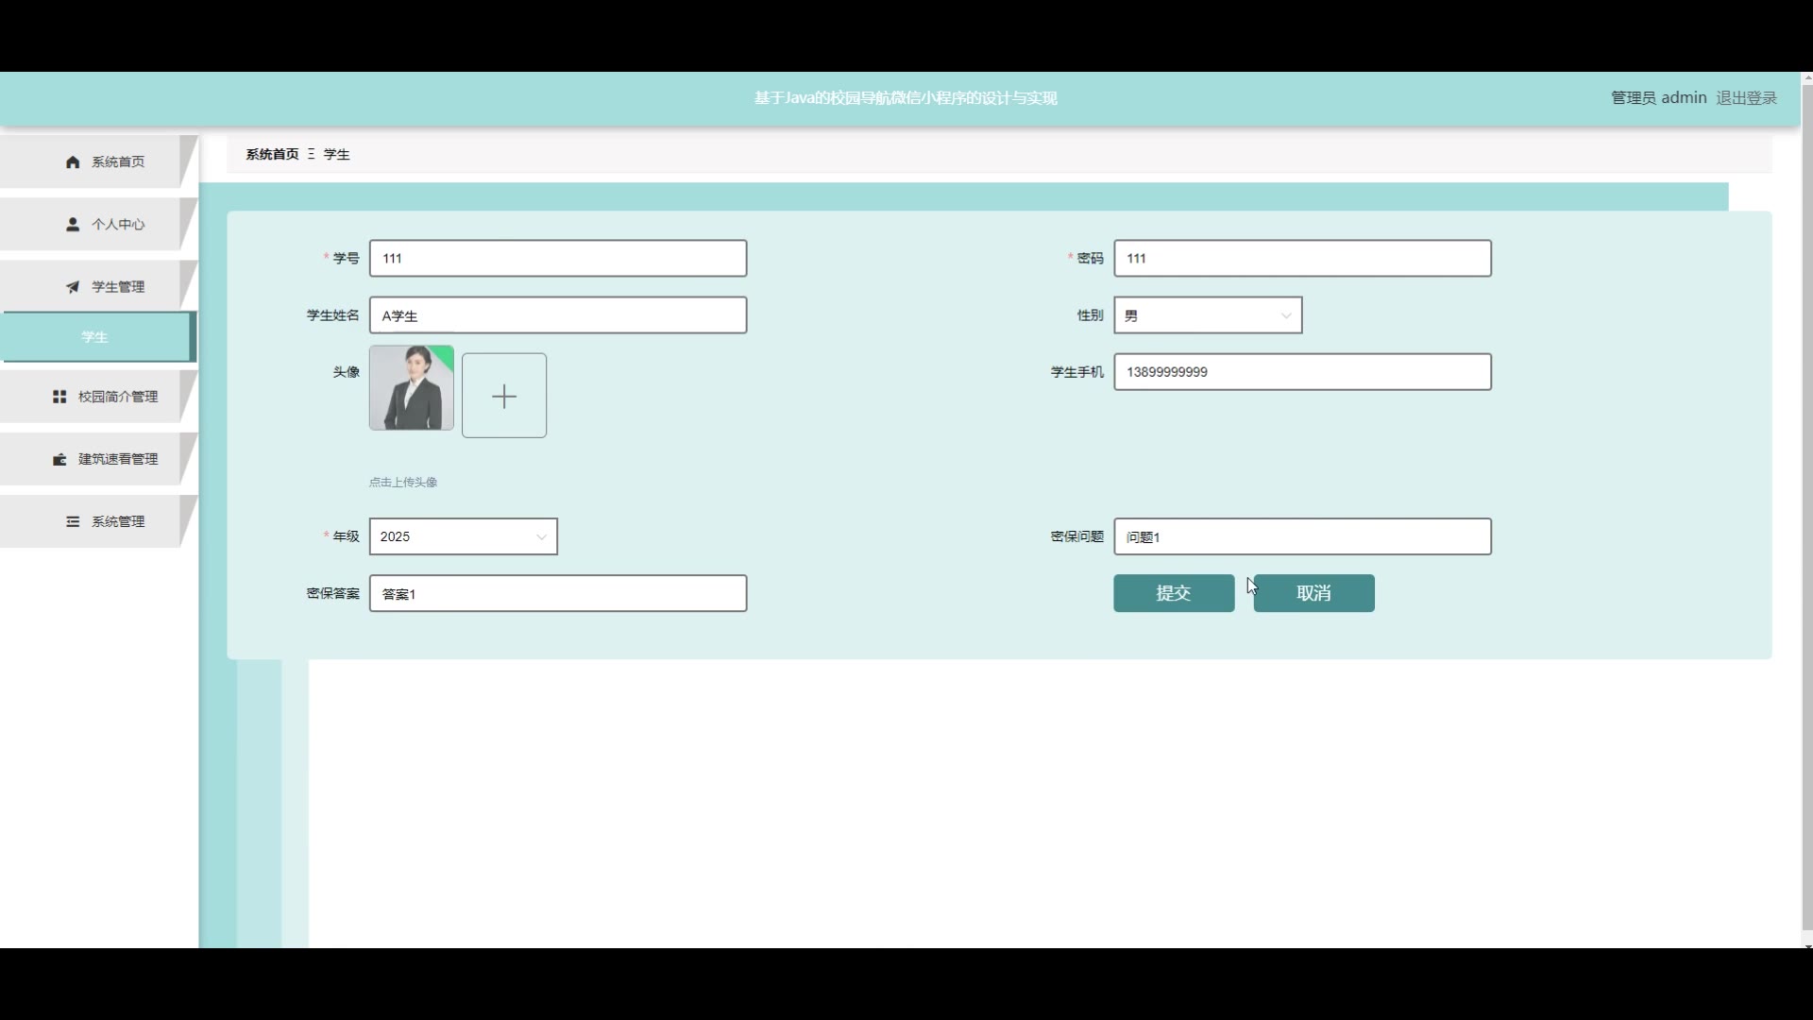This screenshot has height=1020, width=1813.
Task: Click the chevron arrow in 年级 select
Action: 541,536
